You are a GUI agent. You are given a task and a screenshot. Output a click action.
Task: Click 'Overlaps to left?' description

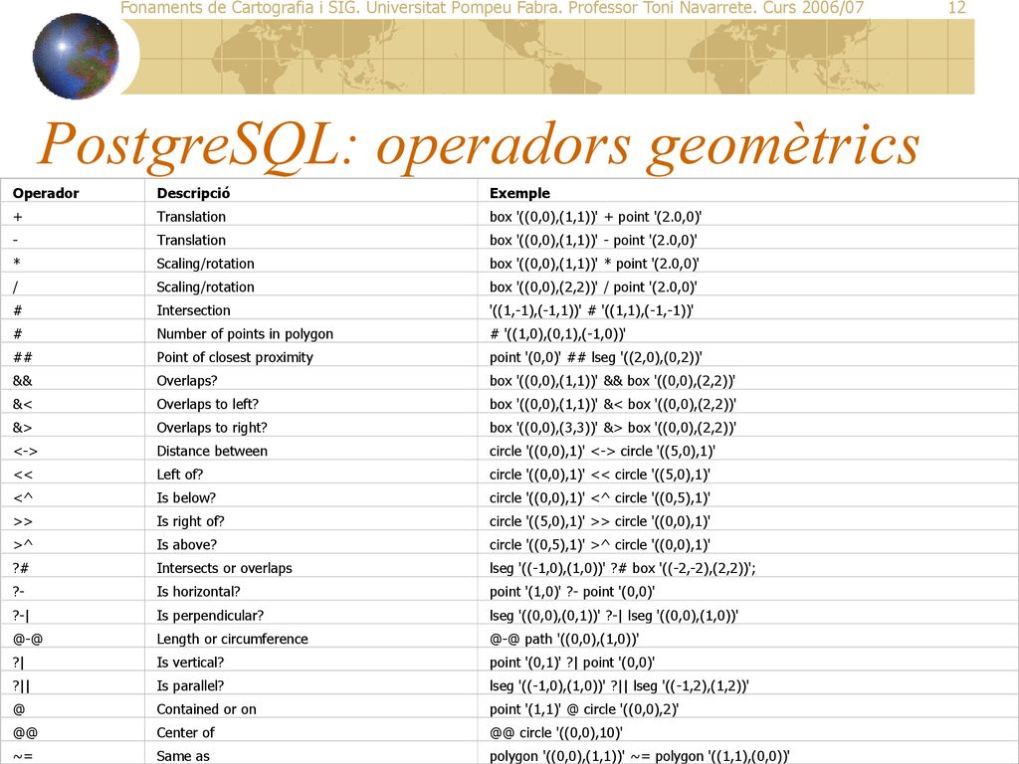pyautogui.click(x=207, y=404)
